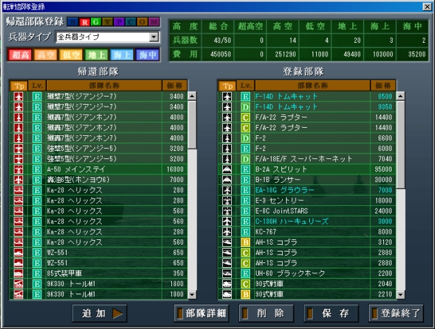Click the level E badge of B-2A スピリット
The image size is (435, 329).
pos(245,169)
